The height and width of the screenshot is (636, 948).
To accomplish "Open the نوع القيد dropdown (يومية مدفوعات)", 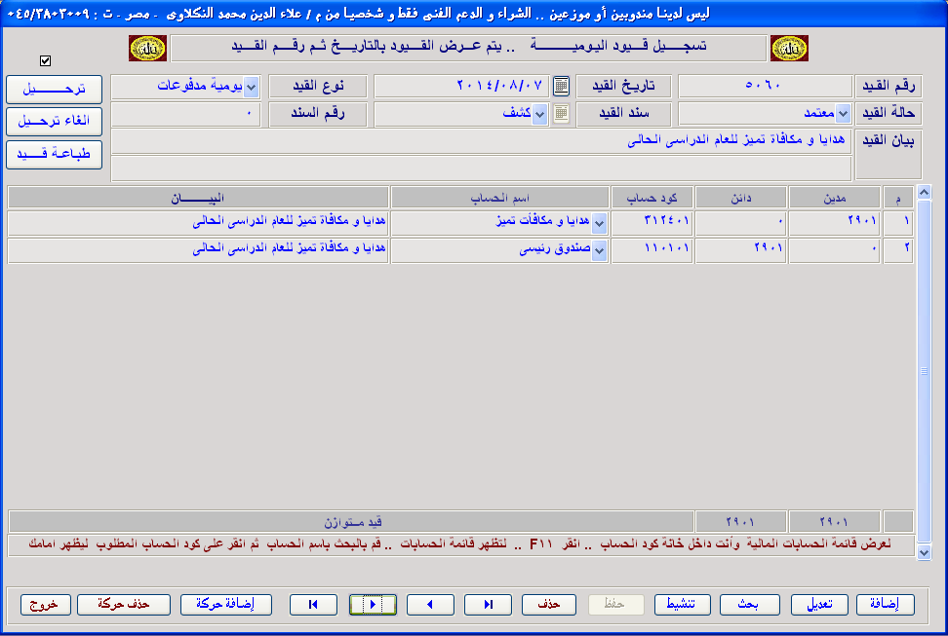I will pyautogui.click(x=252, y=87).
